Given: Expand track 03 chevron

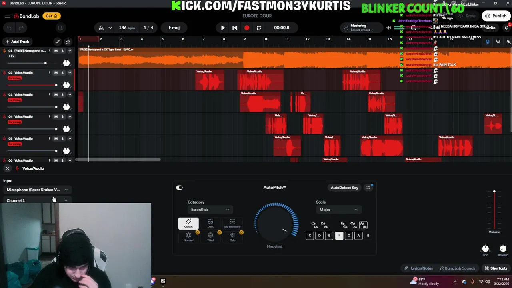Looking at the screenshot, I should pos(70,95).
